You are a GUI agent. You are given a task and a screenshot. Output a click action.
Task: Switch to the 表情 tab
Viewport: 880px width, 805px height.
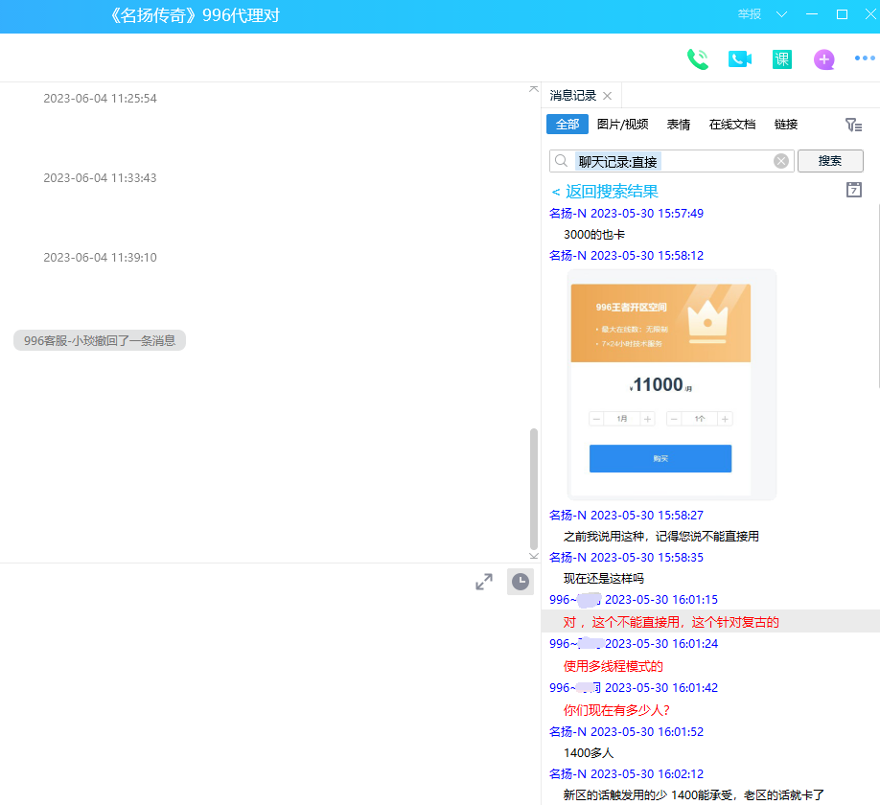[679, 124]
